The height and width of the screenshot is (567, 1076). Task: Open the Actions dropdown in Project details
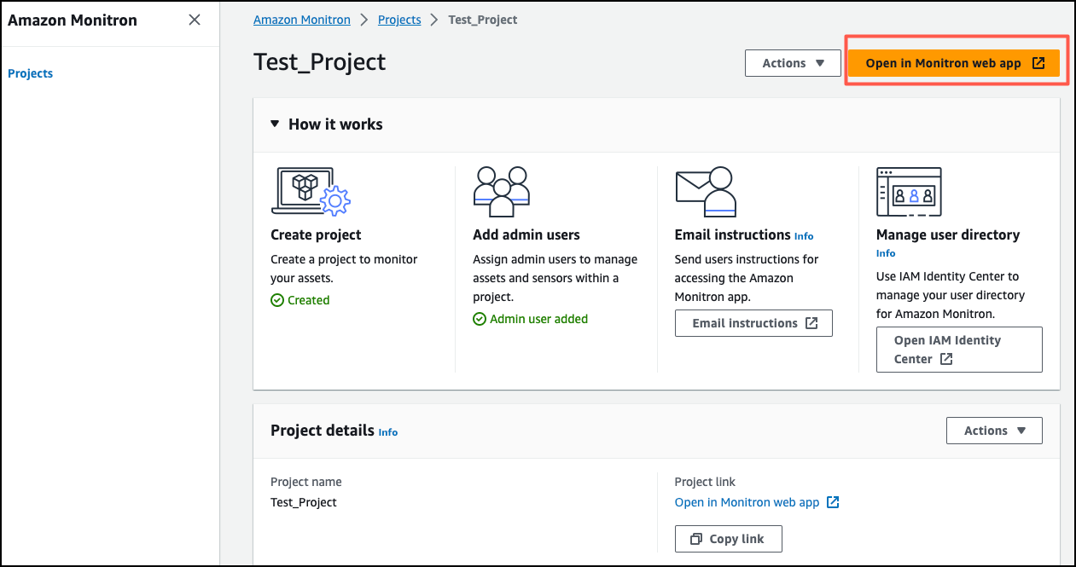[x=993, y=431]
